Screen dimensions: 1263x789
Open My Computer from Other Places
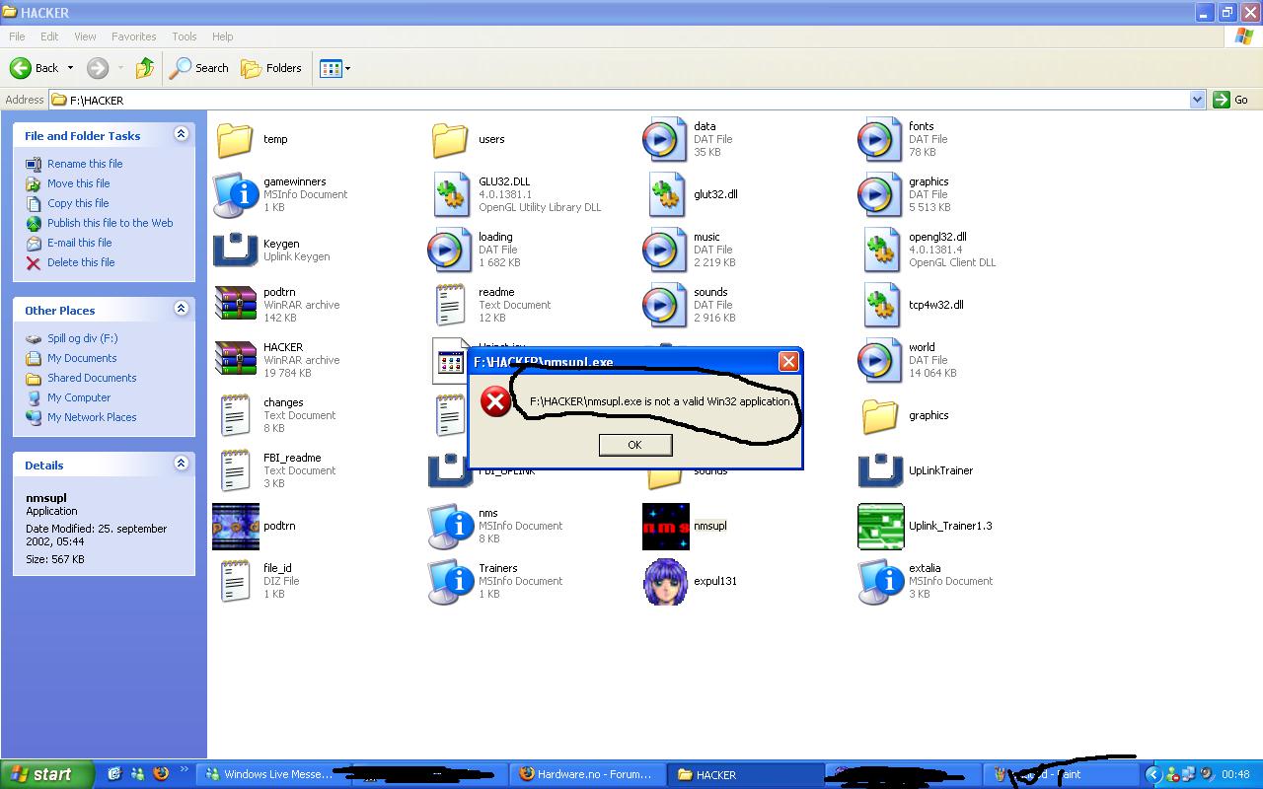(79, 397)
